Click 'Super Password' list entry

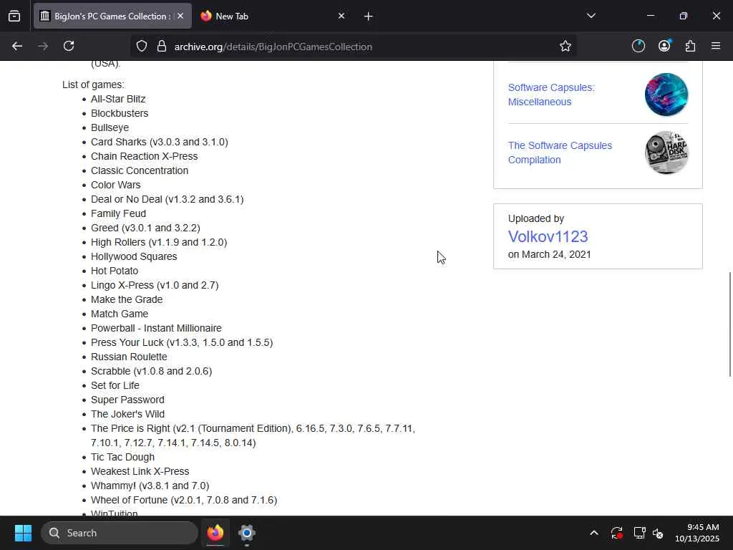pyautogui.click(x=127, y=400)
